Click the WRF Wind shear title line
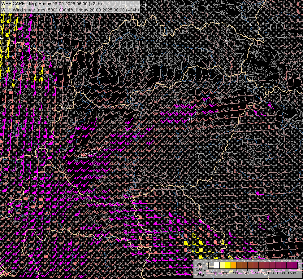The height and width of the screenshot is (279, 303). (x=70, y=10)
